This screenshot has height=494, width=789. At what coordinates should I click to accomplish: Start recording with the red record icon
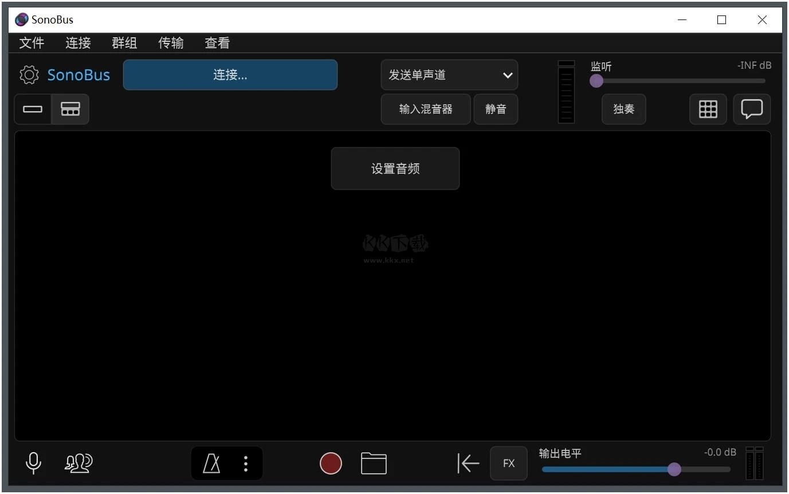click(331, 463)
